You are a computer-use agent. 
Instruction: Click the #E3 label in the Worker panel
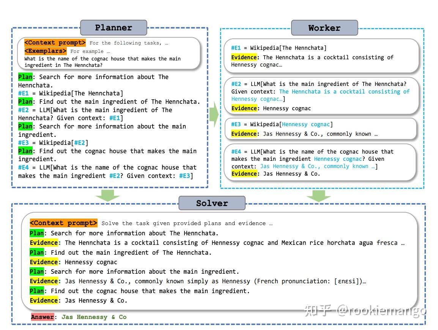pyautogui.click(x=236, y=124)
